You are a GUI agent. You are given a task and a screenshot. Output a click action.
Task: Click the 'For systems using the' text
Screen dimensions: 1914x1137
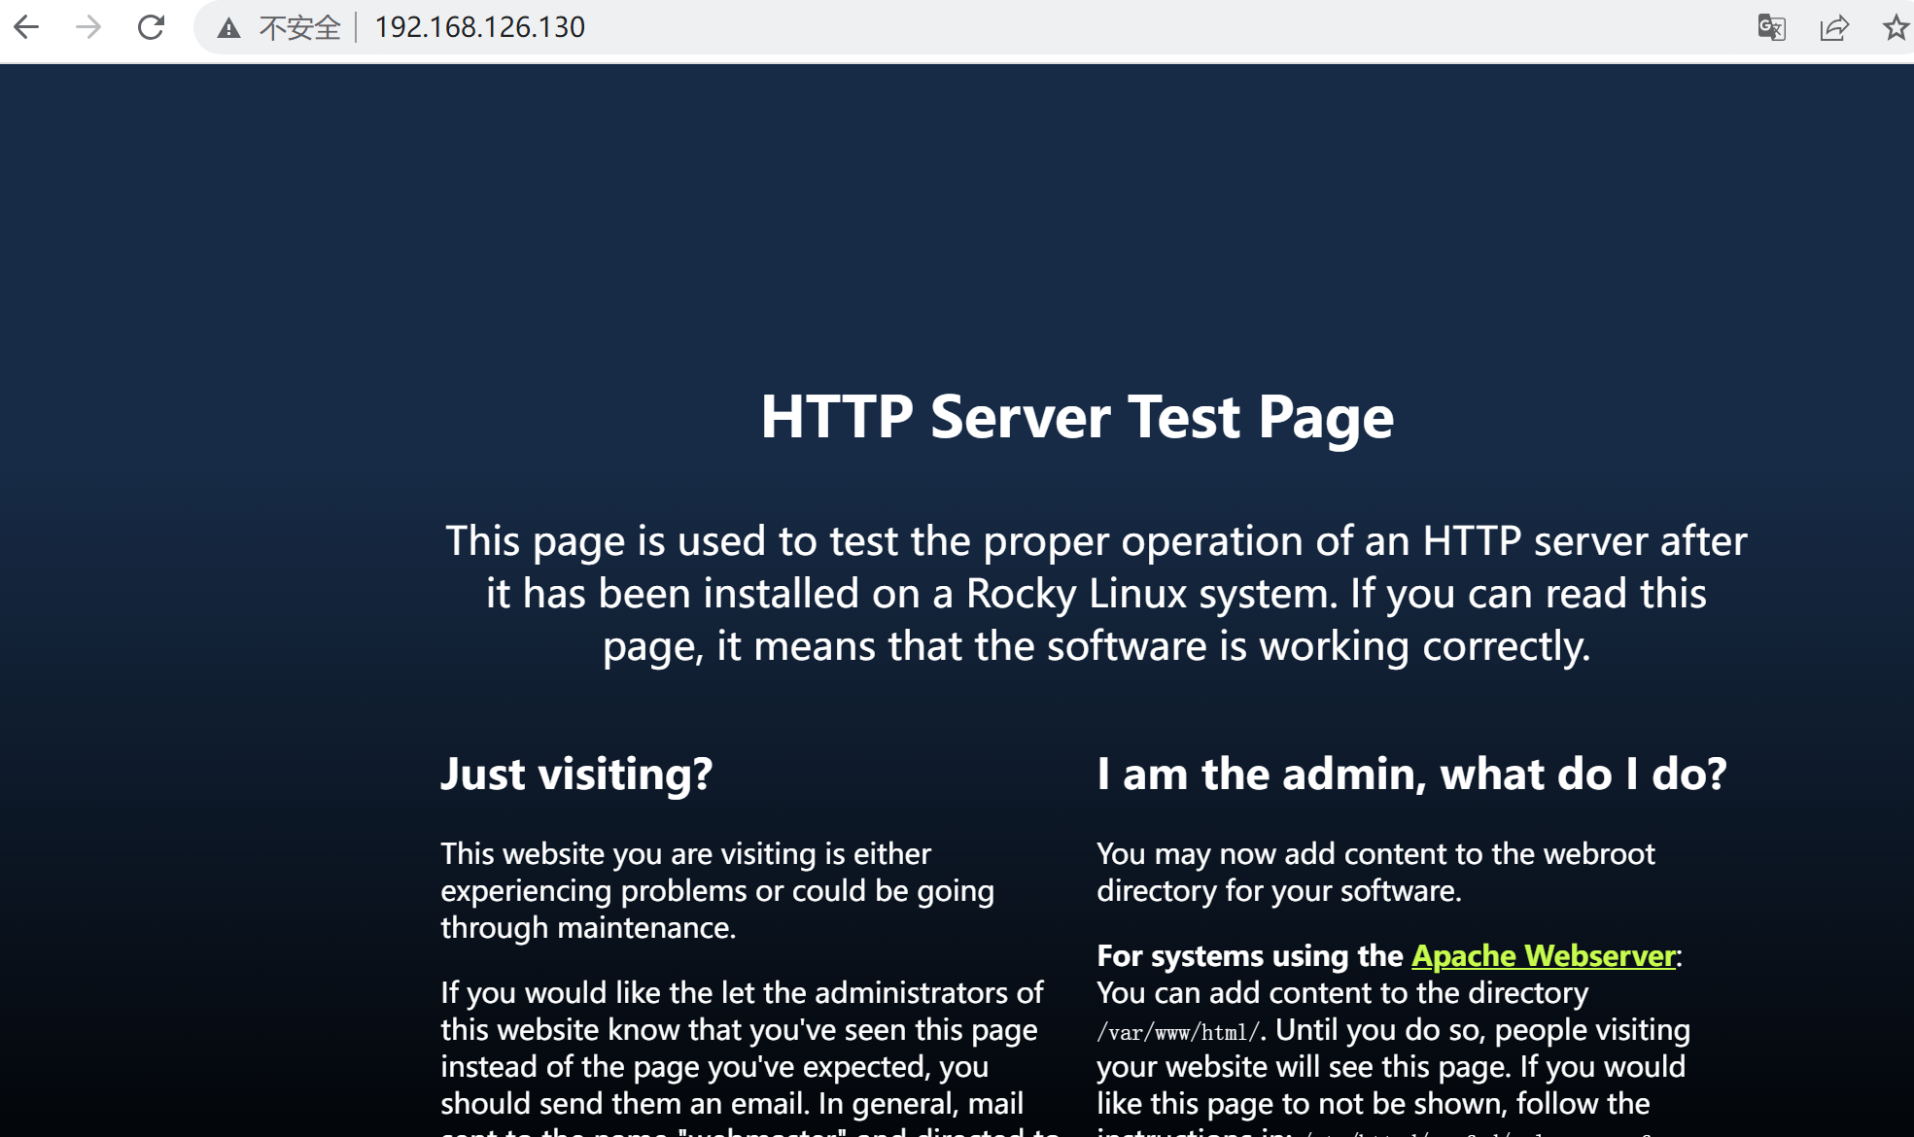click(1250, 955)
